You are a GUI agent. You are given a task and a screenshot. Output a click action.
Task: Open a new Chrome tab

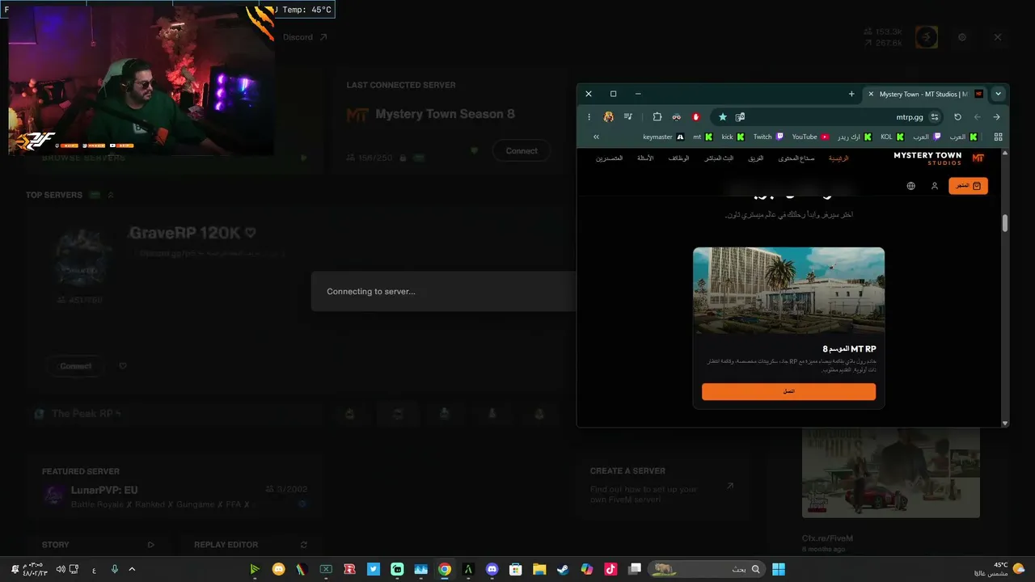851,94
